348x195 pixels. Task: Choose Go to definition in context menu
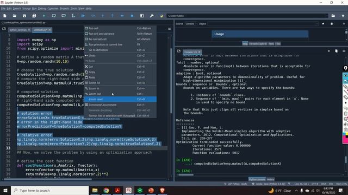click(x=120, y=50)
